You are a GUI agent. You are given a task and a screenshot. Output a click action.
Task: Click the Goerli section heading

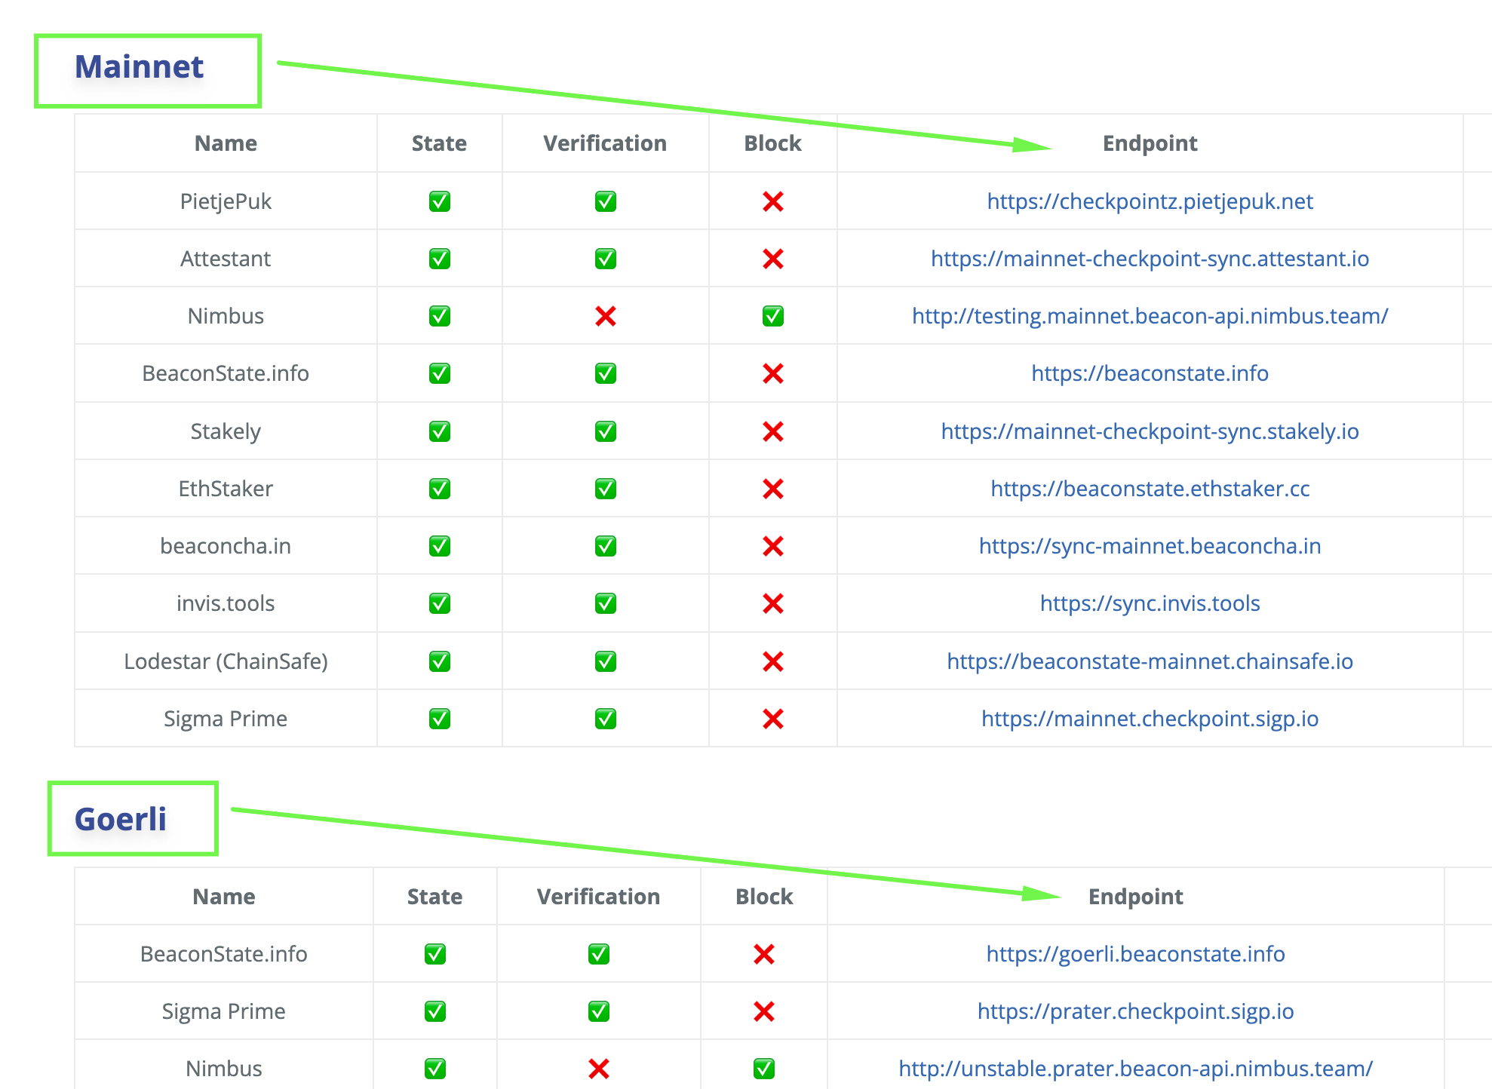tap(121, 819)
